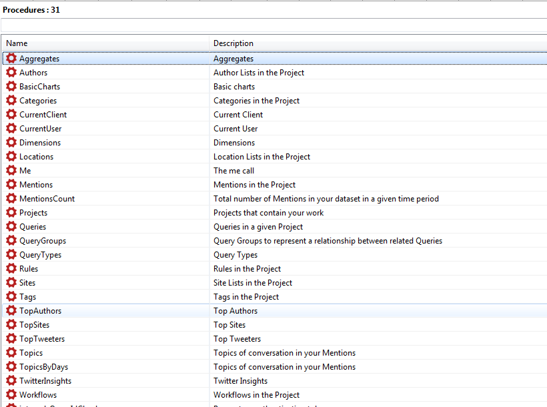Select the BasicCharts procedure icon
The image size is (547, 407).
click(x=11, y=87)
